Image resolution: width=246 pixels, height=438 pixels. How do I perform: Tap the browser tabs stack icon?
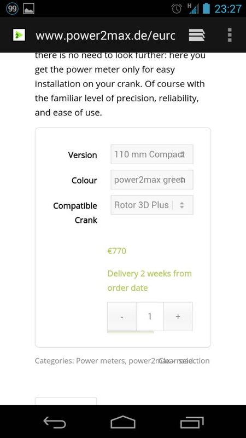click(x=197, y=36)
